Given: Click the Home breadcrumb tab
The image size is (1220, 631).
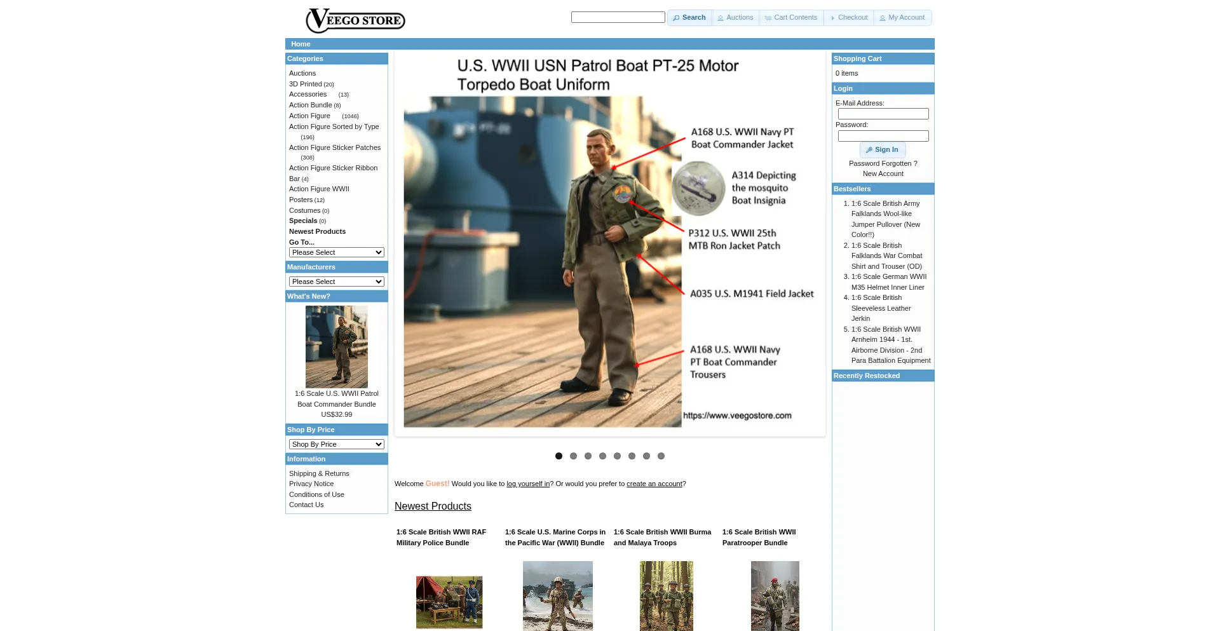Looking at the screenshot, I should (x=301, y=44).
